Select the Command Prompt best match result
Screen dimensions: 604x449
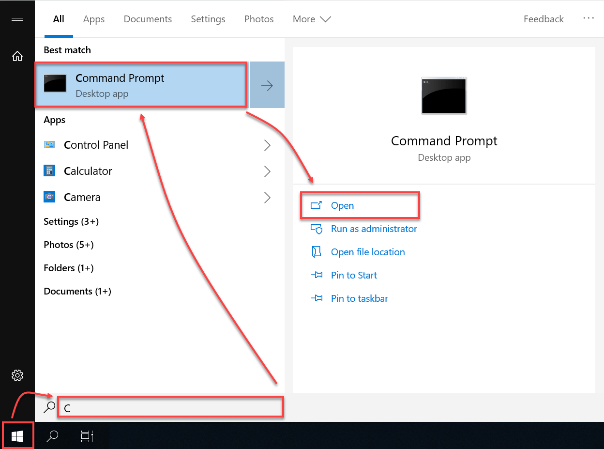(x=141, y=85)
